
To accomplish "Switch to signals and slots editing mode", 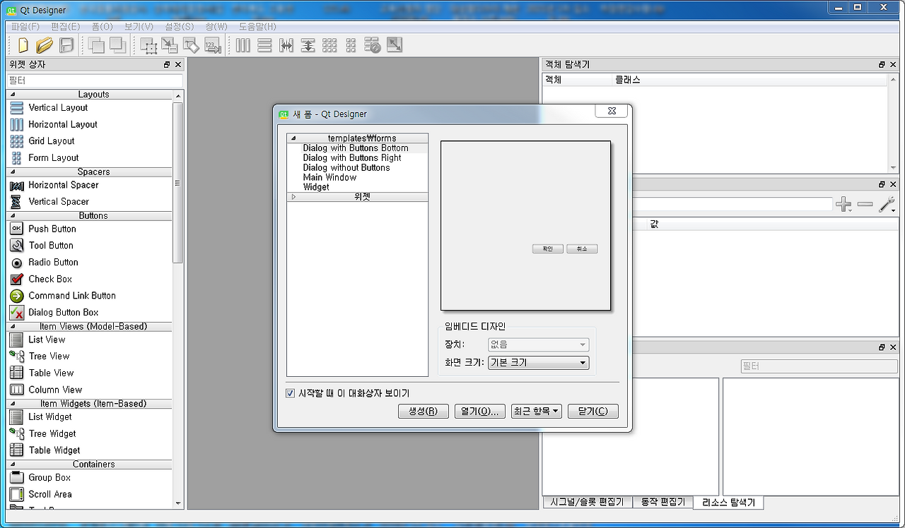I will [170, 45].
